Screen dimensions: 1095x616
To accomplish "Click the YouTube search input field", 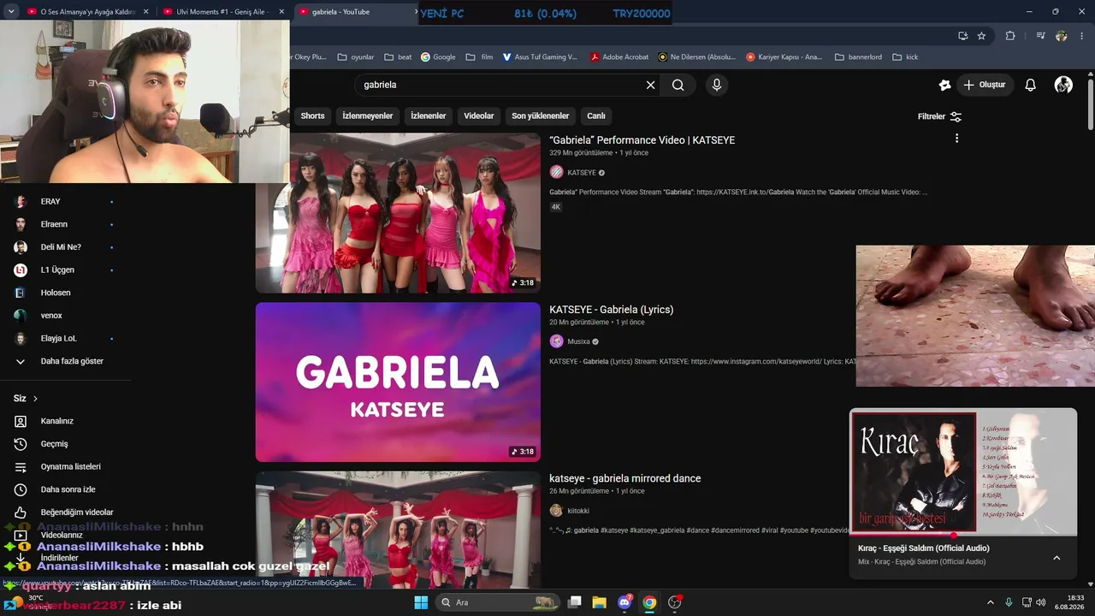I will [x=500, y=85].
